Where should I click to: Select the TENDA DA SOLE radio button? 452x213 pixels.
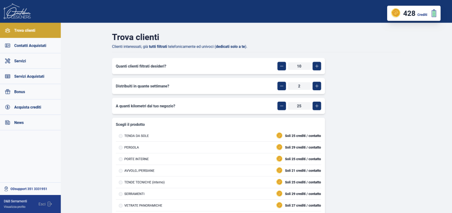click(121, 136)
